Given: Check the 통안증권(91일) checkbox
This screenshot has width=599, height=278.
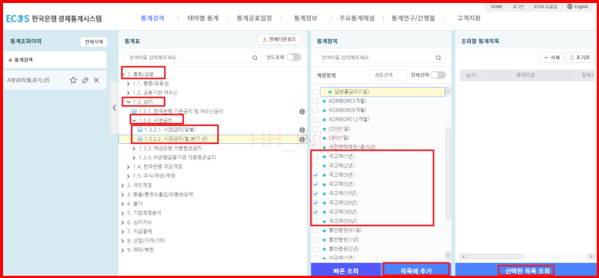Looking at the screenshot, I should point(315,231).
